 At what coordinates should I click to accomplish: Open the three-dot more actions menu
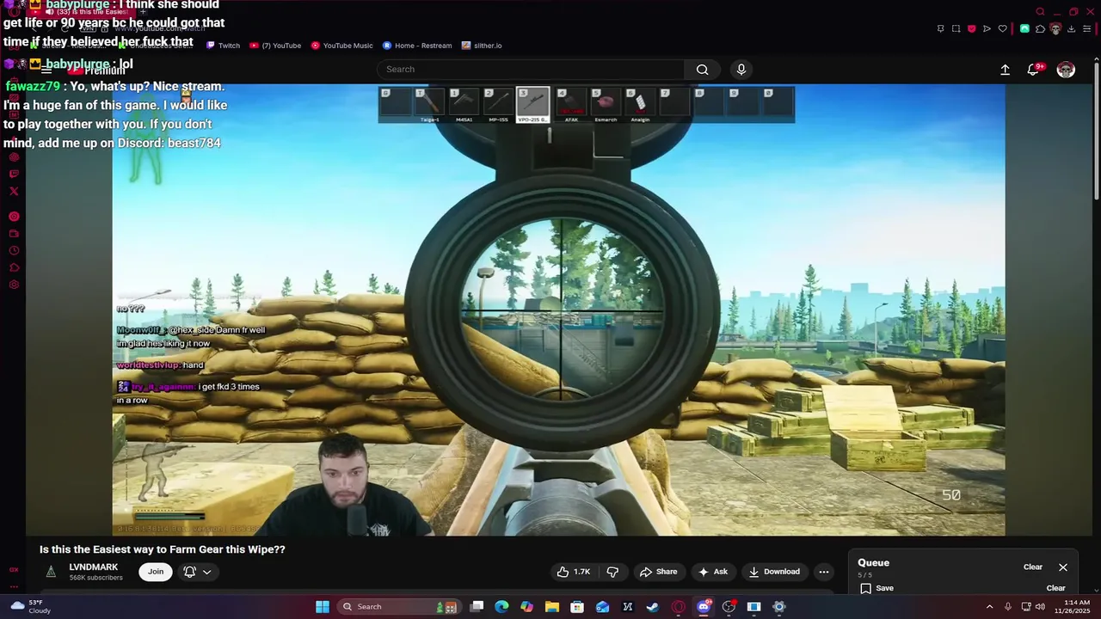point(823,572)
